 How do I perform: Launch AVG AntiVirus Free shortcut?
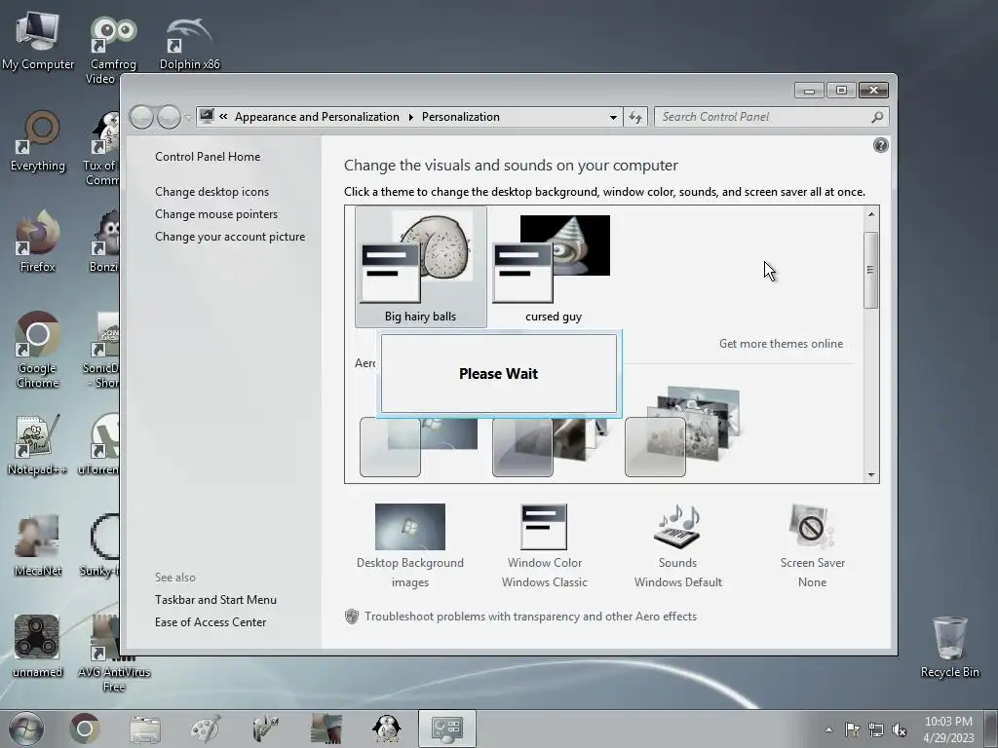click(113, 654)
